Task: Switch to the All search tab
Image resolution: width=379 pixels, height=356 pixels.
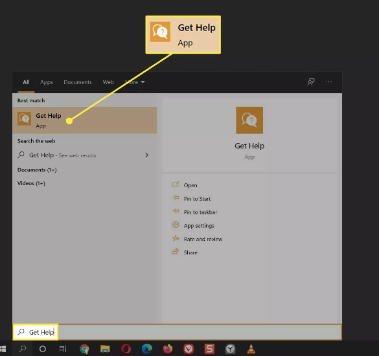Action: point(26,82)
